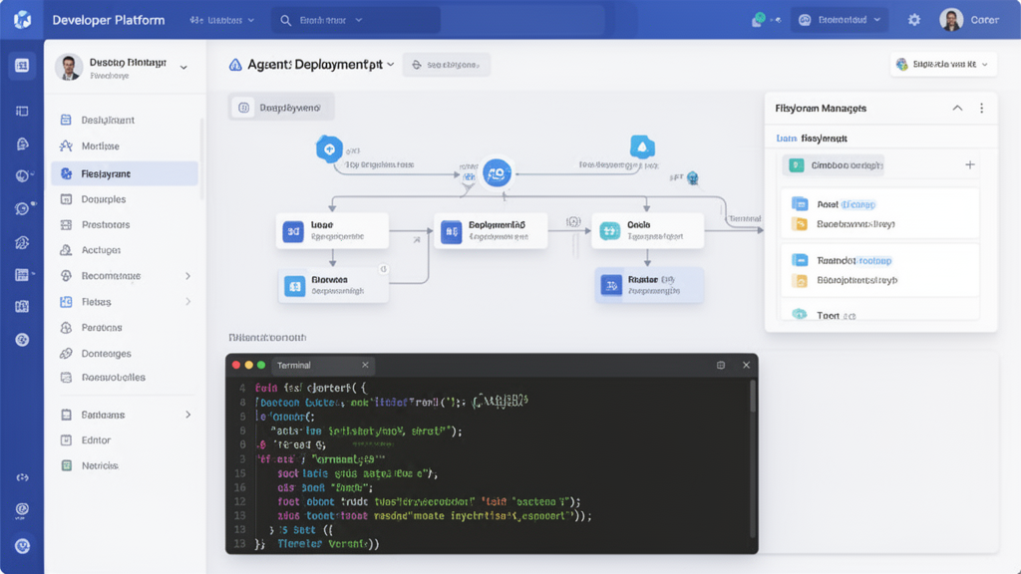1021x574 pixels.
Task: Click the Metrics icon at the sidebar bottom
Action: [x=66, y=464]
